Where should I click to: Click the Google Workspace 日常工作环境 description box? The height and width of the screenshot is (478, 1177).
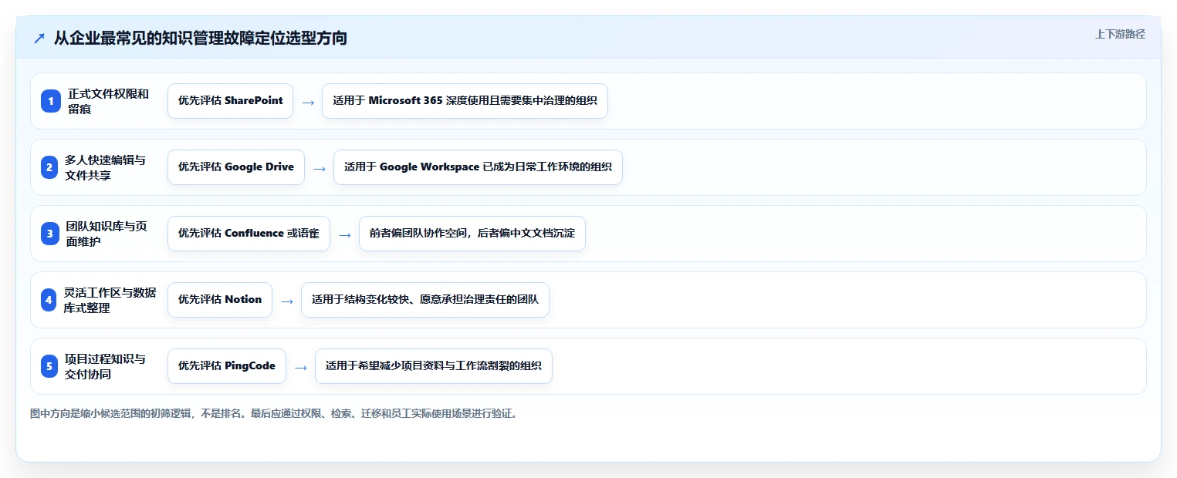point(478,167)
